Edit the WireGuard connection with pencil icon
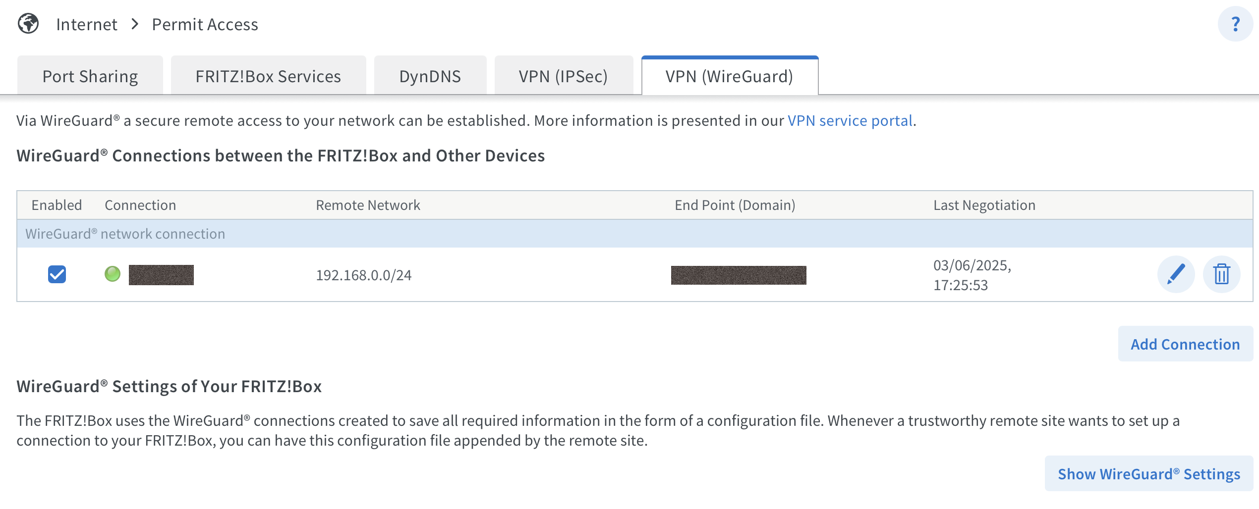Image resolution: width=1259 pixels, height=509 pixels. (1176, 274)
